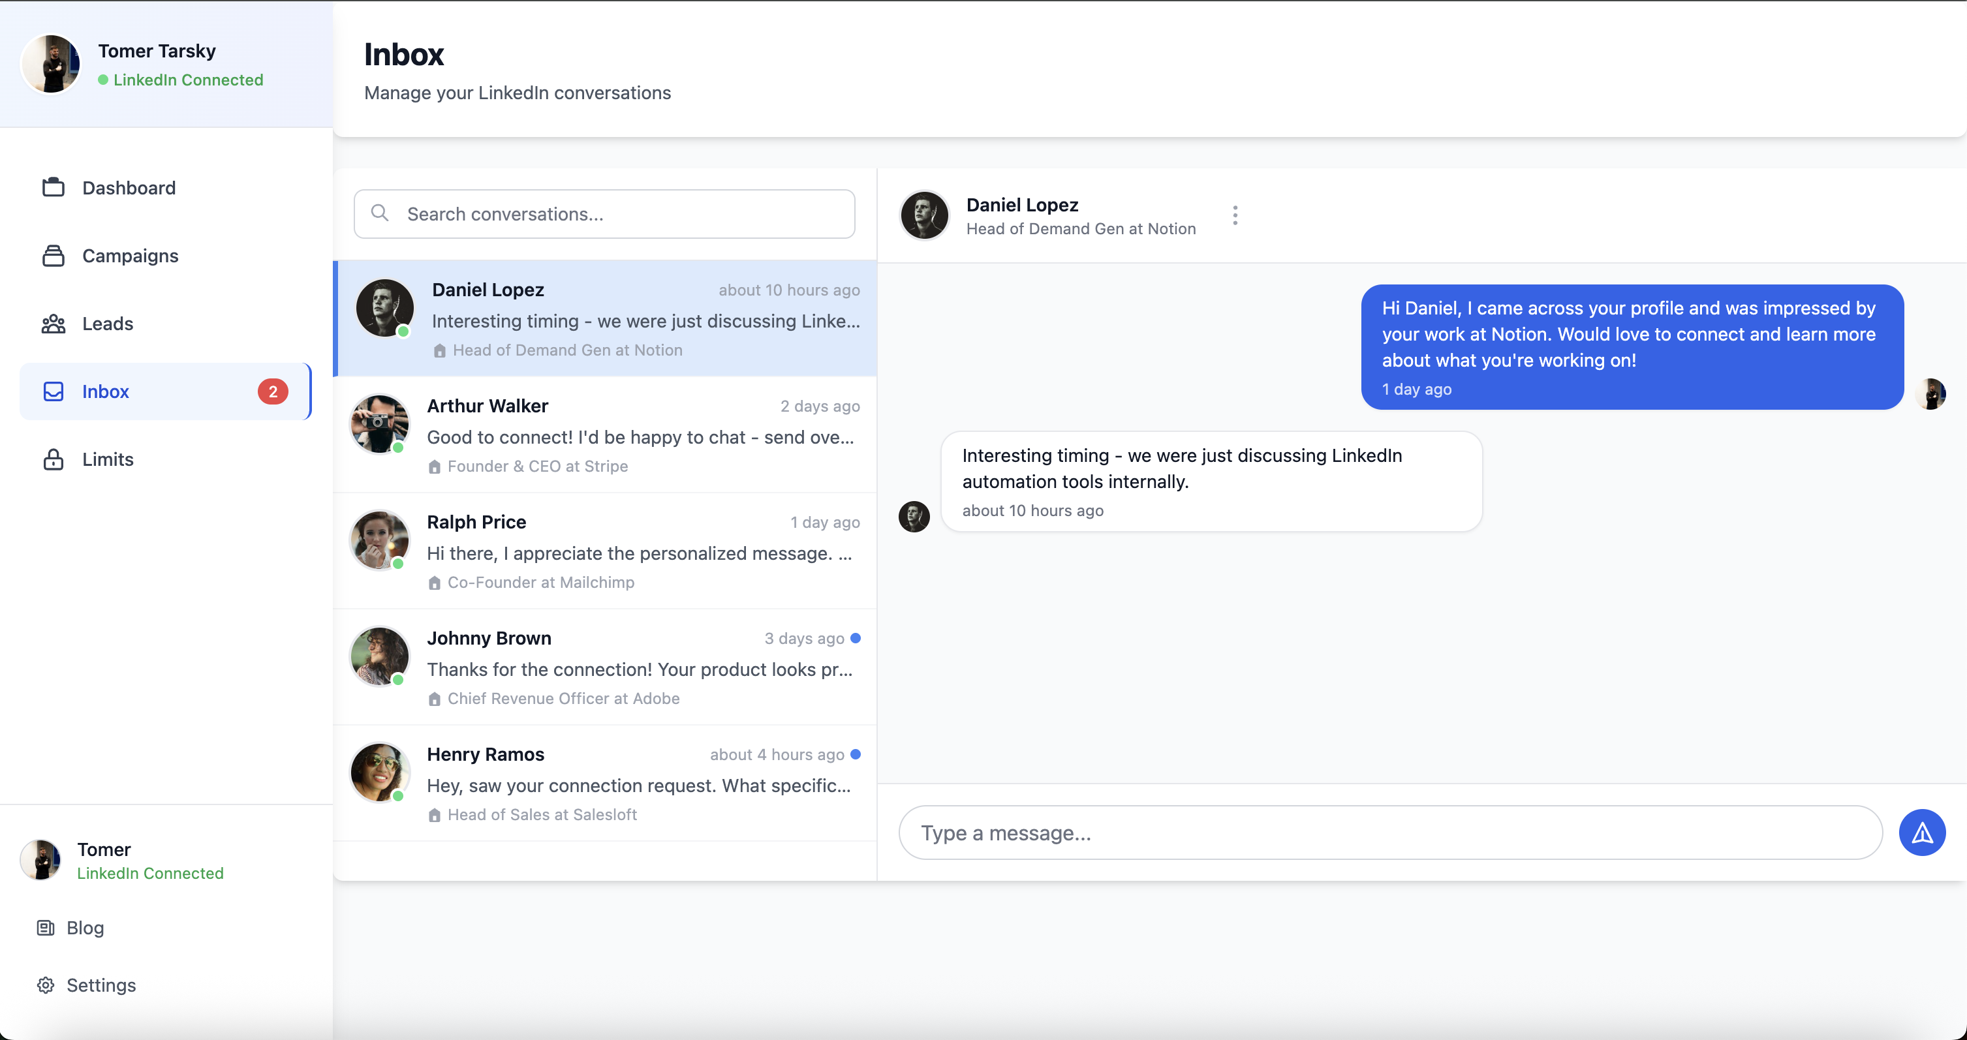Open Arthur Walker's conversation

(605, 435)
